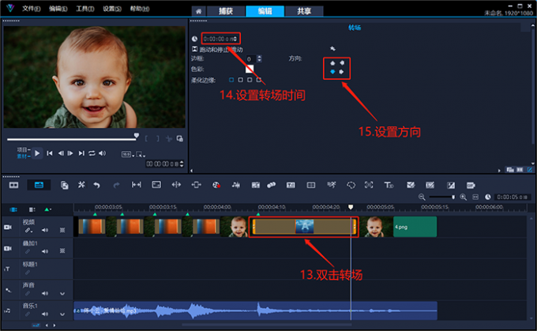Click the timeline zoom slider
Image resolution: width=537 pixels, height=331 pixels.
coord(442,197)
